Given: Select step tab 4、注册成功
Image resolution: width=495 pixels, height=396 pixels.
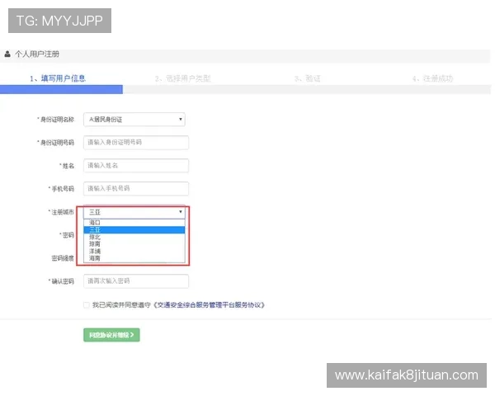Looking at the screenshot, I should [x=433, y=78].
